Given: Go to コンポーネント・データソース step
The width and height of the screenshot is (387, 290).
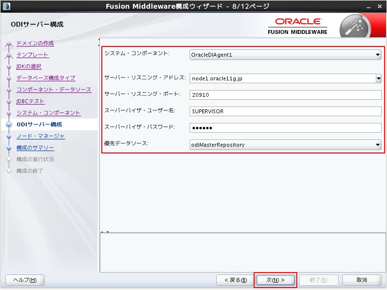Looking at the screenshot, I should click(54, 90).
